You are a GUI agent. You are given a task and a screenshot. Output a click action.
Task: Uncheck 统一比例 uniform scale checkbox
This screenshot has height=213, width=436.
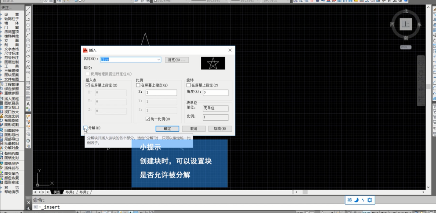tap(148, 119)
